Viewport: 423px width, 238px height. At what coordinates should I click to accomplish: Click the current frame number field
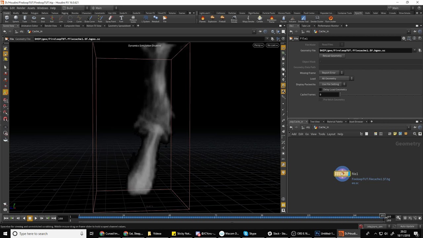[x=63, y=218]
